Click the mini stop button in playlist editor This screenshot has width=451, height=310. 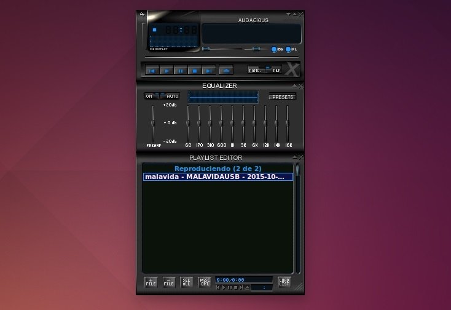235,287
